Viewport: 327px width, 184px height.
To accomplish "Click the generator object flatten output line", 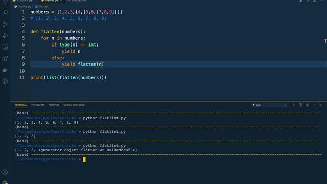I will (76, 150).
